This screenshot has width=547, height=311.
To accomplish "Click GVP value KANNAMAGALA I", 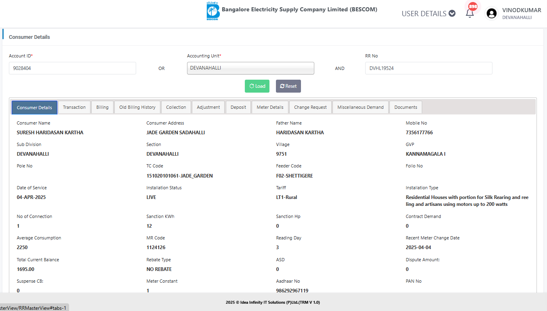I will point(425,154).
